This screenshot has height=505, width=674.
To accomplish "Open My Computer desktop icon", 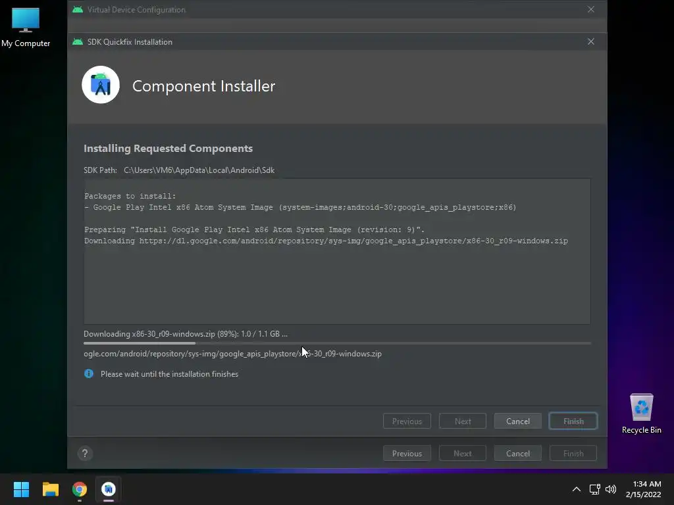I will click(x=26, y=27).
